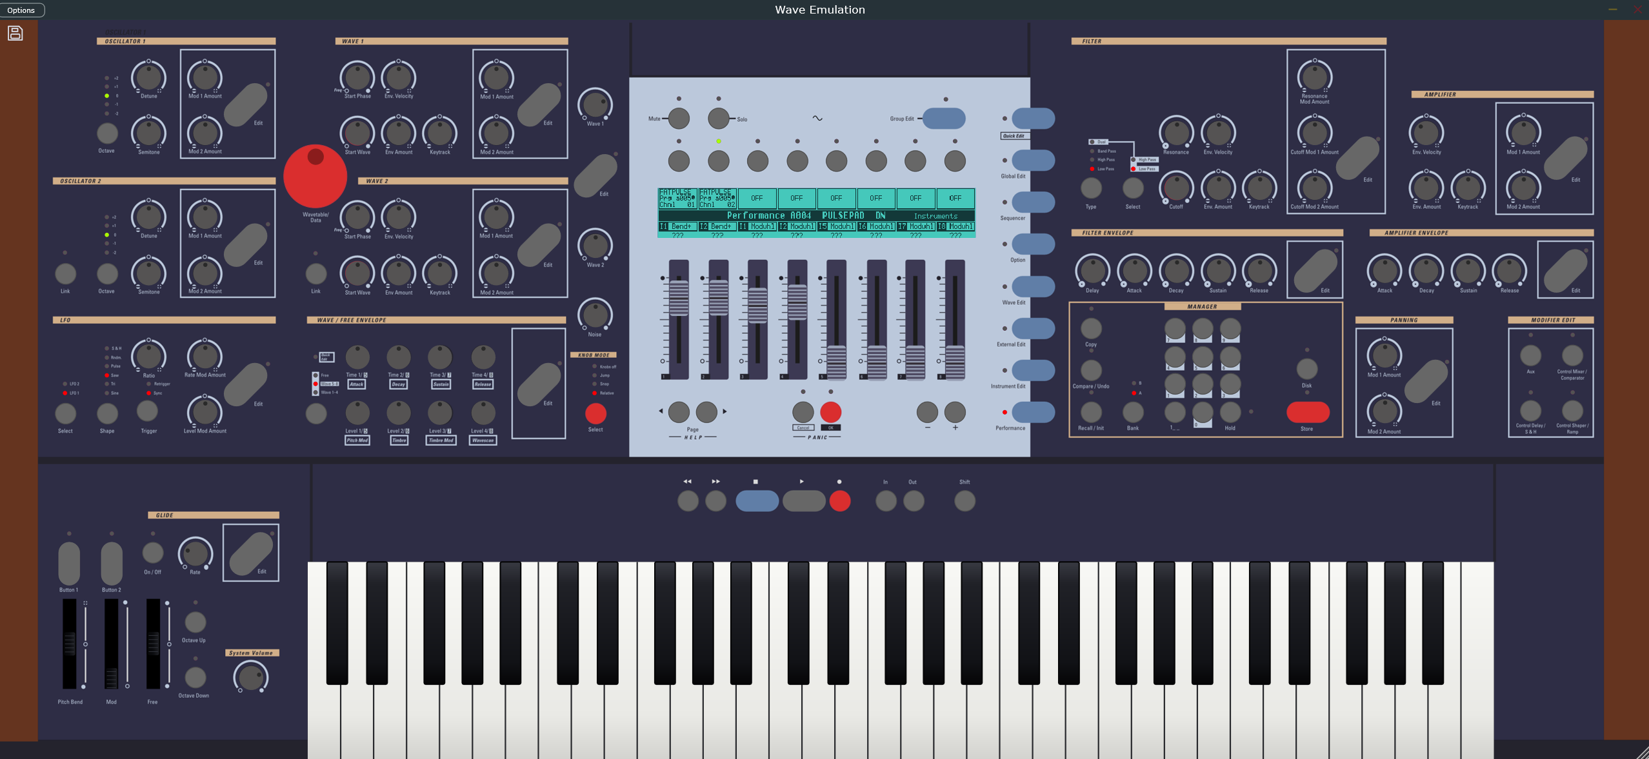Viewport: 1649px width, 759px height.
Task: Click the red Wavetable/Data dial
Action: [315, 176]
